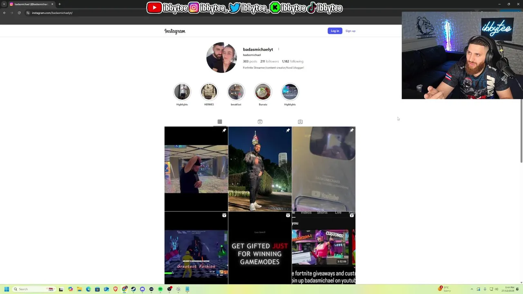Image resolution: width=523 pixels, height=294 pixels.
Task: Select the badasmichael Instagram browser tab
Action: pos(31,4)
